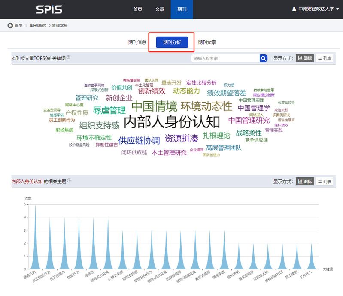Switch to the 期刊信息 tab

pos(137,42)
